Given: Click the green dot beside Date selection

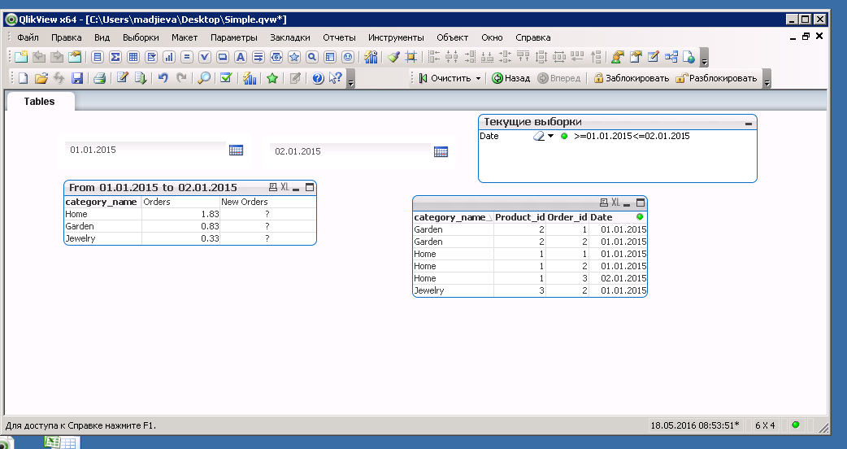Looking at the screenshot, I should coord(564,136).
